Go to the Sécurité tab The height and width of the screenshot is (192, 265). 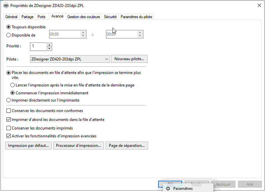coord(110,17)
